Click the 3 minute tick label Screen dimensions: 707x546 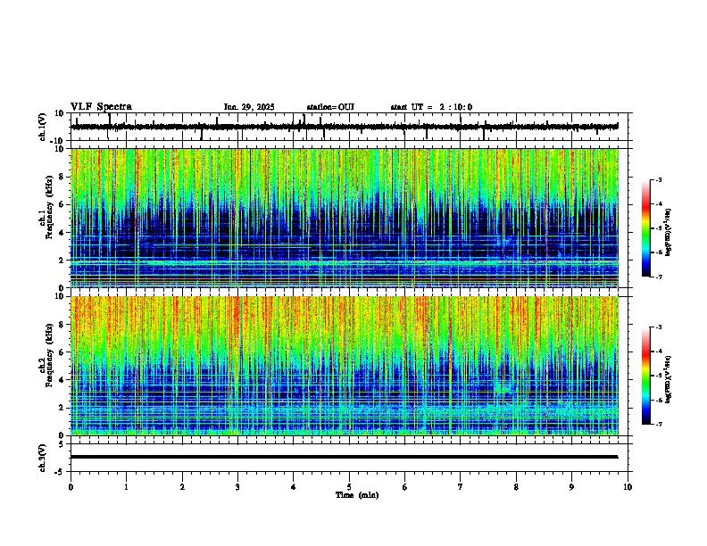(237, 487)
